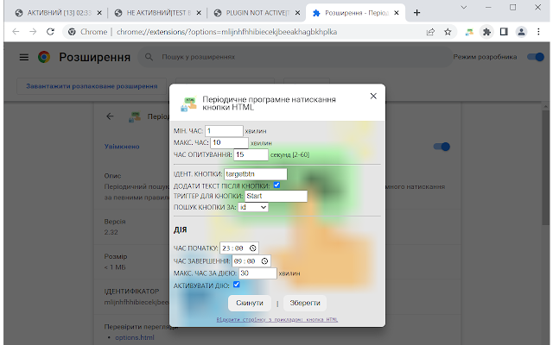
Task: Switch to the 'PLUGIN NOT ACTIVE' tab
Action: [257, 13]
